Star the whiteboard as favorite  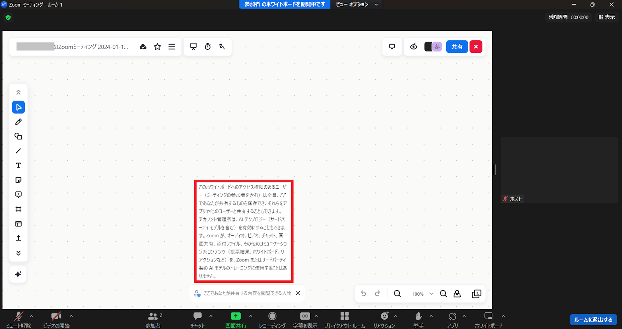[157, 47]
